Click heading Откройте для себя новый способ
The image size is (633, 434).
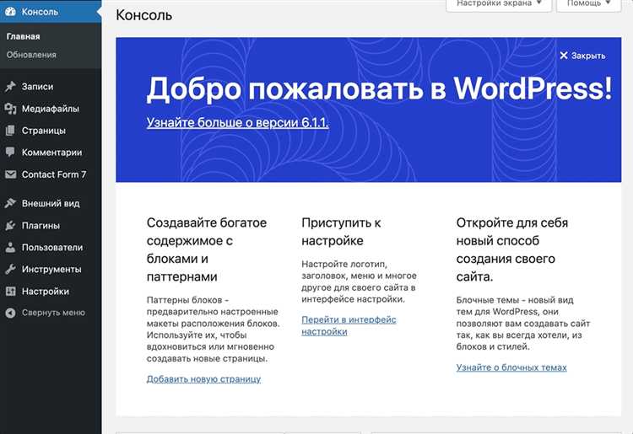(x=512, y=249)
